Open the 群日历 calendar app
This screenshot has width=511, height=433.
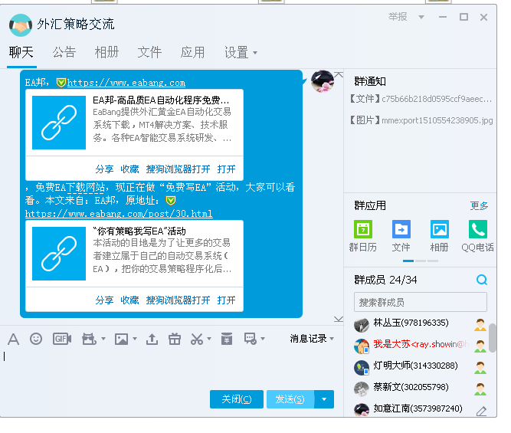[x=363, y=229]
